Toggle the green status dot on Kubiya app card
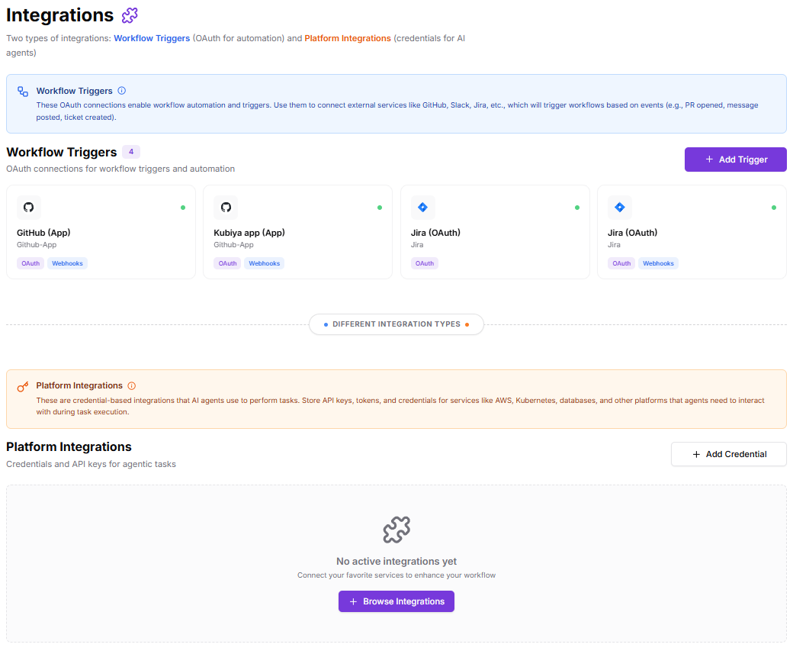 click(x=379, y=207)
